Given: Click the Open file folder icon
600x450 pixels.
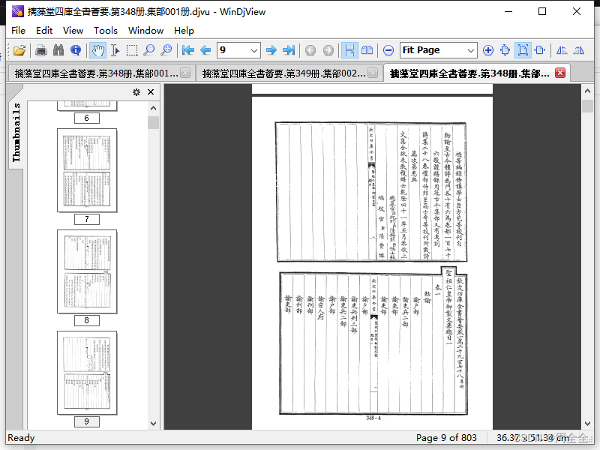Looking at the screenshot, I should (x=19, y=50).
